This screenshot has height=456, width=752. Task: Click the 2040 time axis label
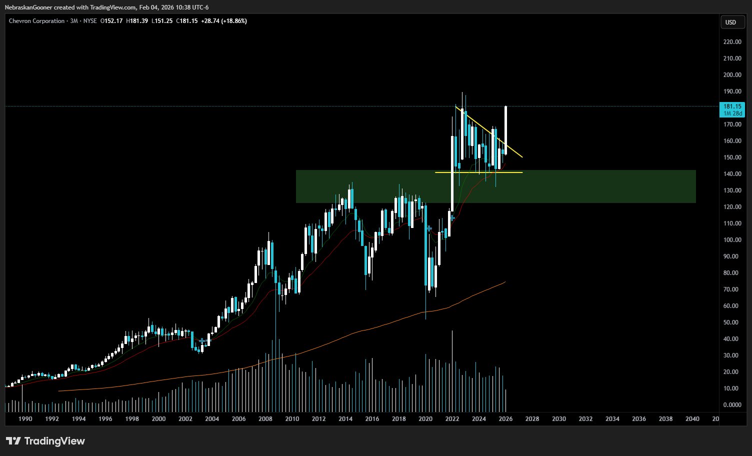click(x=692, y=419)
